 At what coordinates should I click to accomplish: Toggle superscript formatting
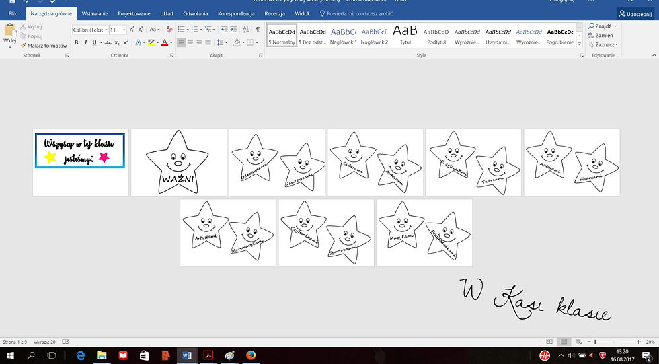(126, 42)
